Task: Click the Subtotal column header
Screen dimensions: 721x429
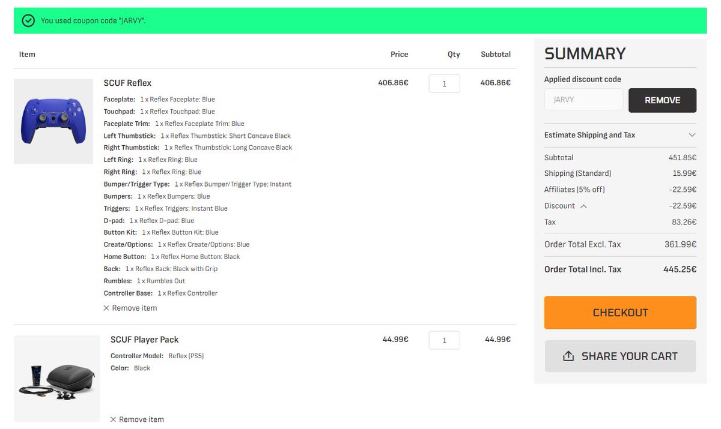Action: click(496, 54)
